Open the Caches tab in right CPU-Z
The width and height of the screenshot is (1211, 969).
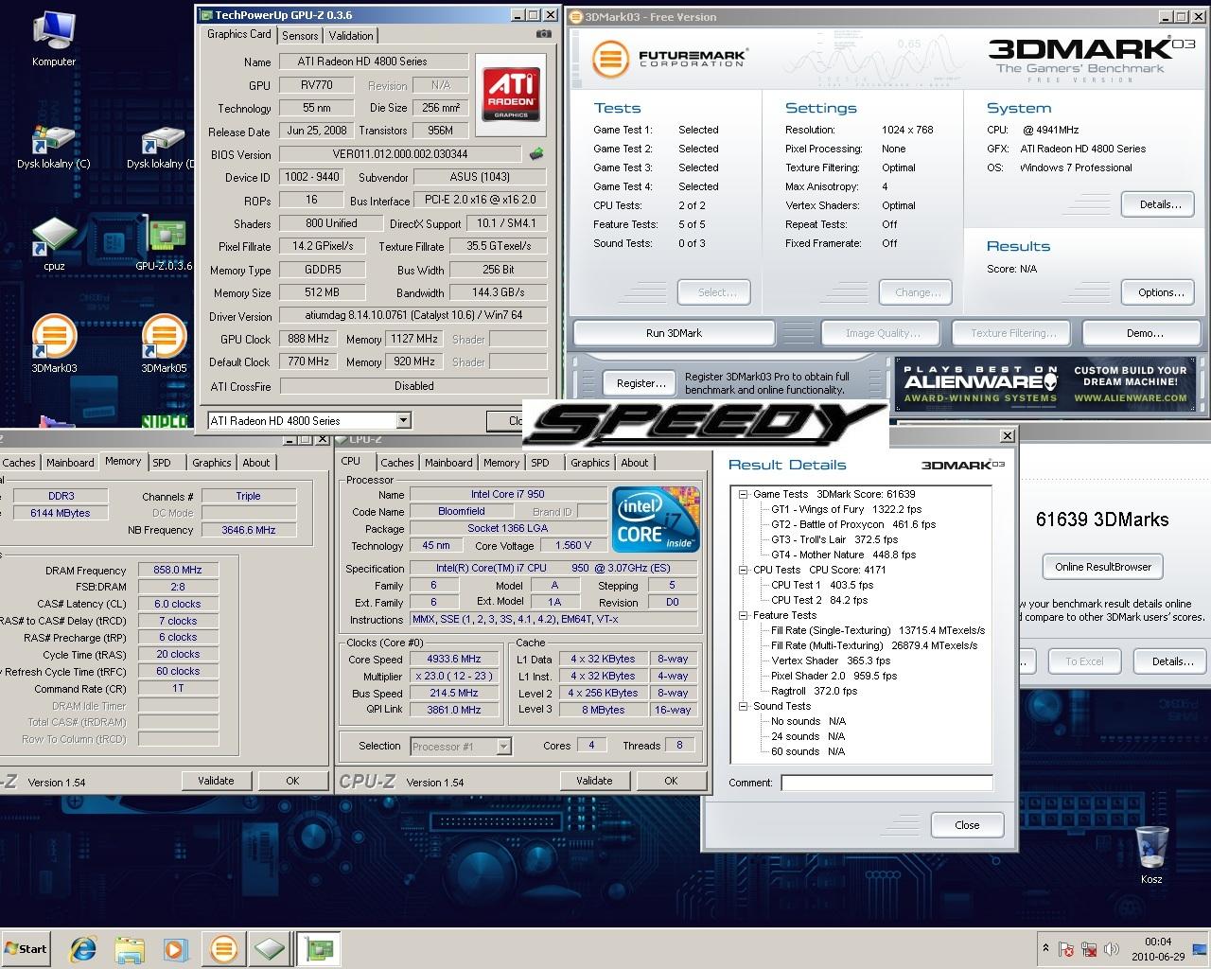396,463
